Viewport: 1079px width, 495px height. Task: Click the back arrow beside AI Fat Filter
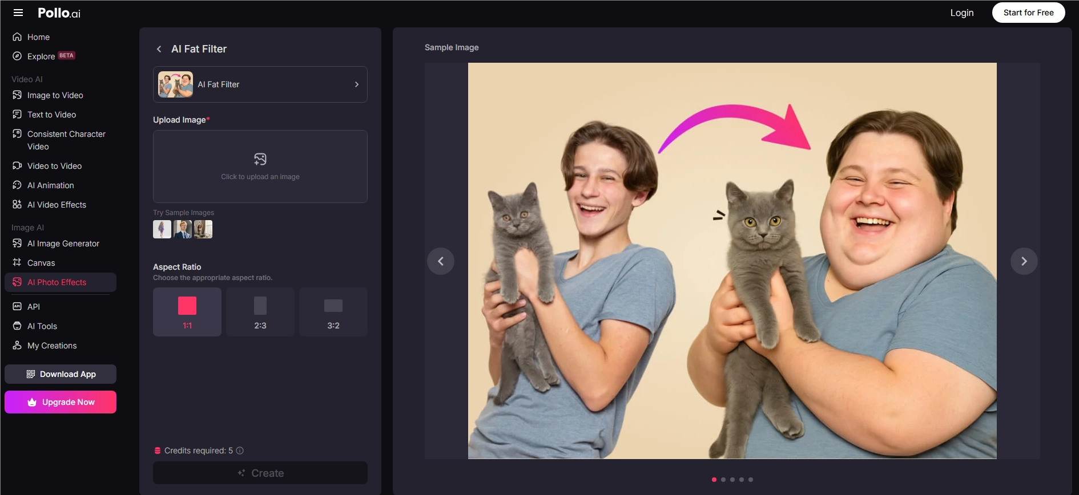(159, 49)
